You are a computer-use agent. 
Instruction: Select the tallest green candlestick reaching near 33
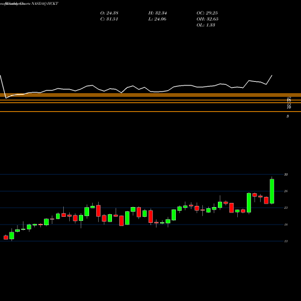pos(272,191)
